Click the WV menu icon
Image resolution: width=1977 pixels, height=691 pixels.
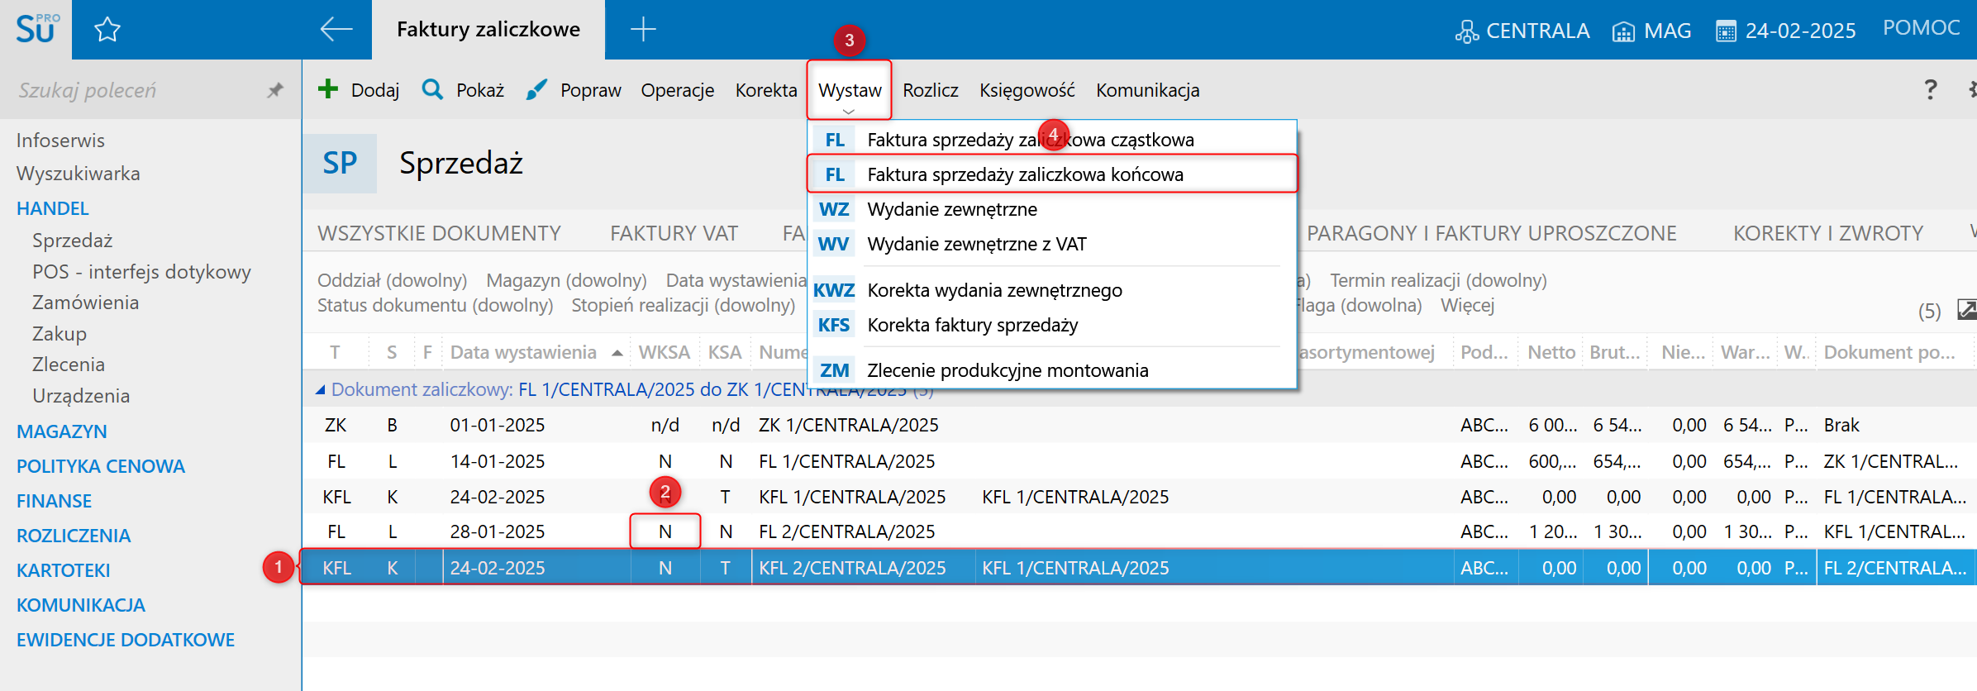click(x=833, y=244)
